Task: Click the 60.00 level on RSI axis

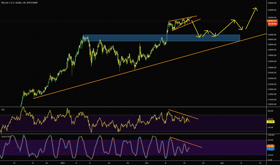Action: 270,119
